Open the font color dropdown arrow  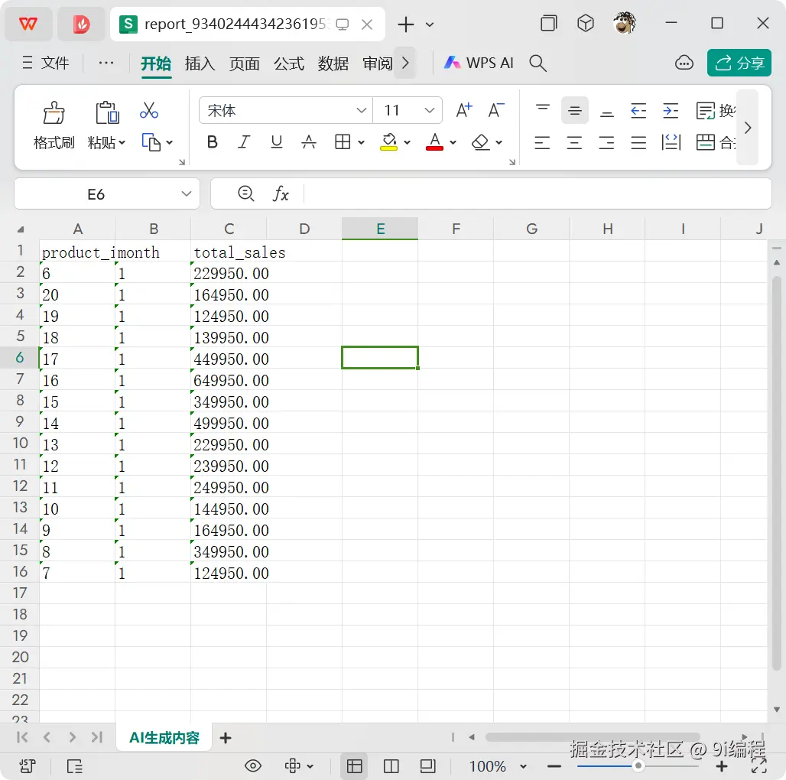453,143
